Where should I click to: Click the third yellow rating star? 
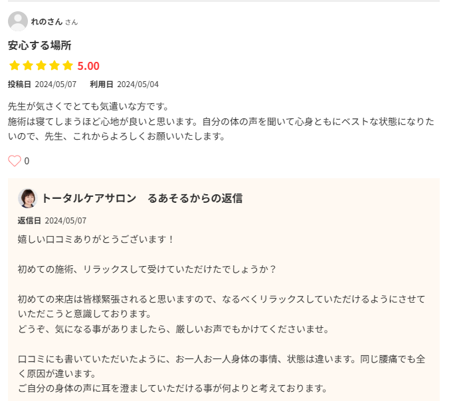click(x=41, y=66)
